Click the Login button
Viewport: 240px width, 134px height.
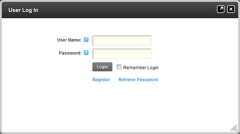tap(102, 67)
